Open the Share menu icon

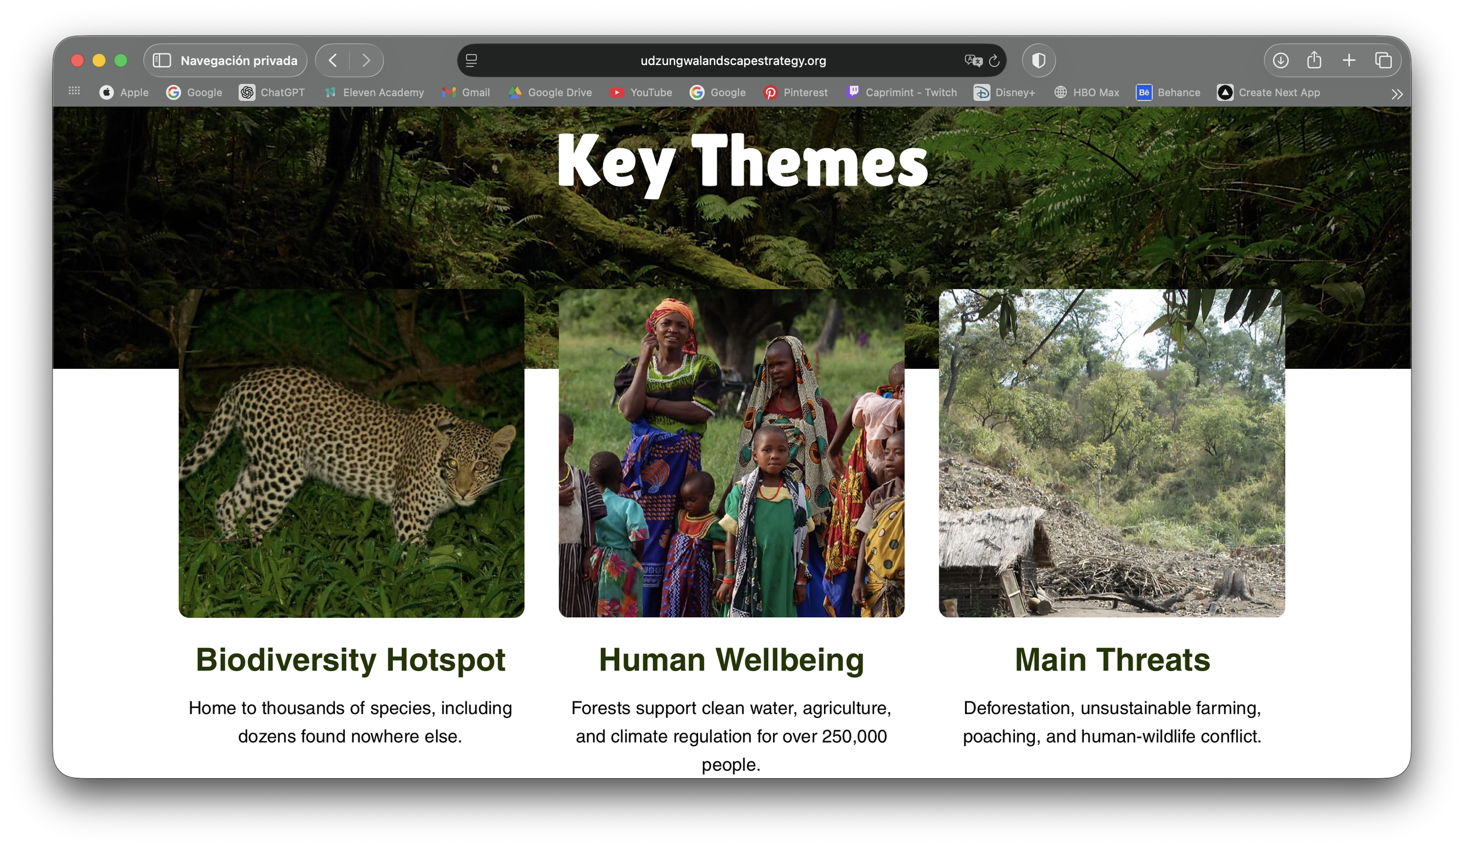[1314, 60]
